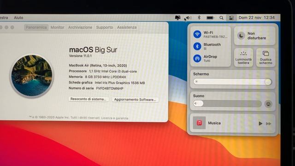Enable Non disturbare
295x166 pixels.
[255, 36]
